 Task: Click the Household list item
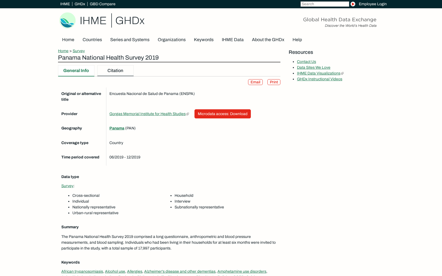click(x=184, y=196)
